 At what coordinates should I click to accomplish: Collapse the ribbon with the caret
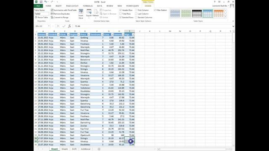[x=233, y=21]
